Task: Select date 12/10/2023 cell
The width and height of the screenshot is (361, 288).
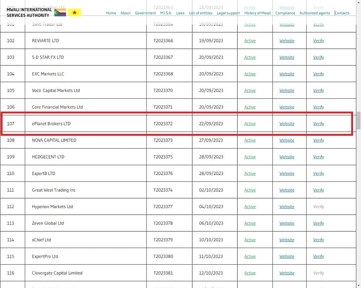Action: pos(214,273)
